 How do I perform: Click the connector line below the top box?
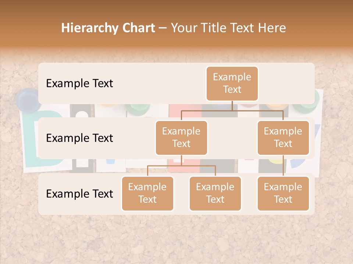(x=232, y=106)
